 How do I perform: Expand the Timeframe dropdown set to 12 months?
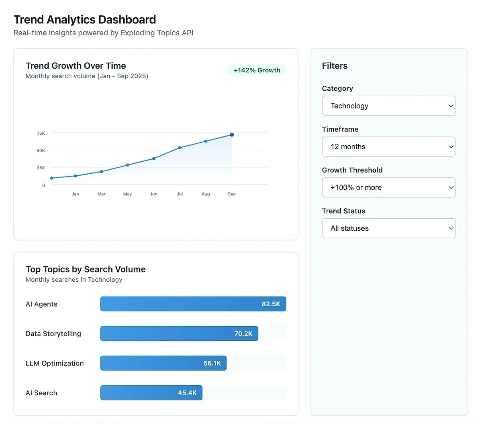coord(388,147)
